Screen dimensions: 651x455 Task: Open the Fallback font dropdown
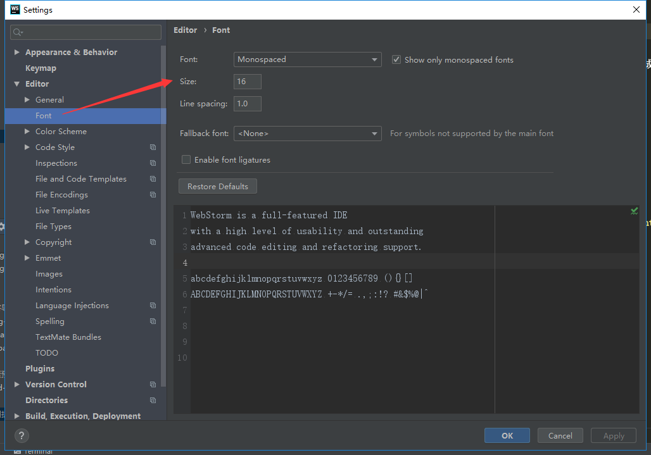pyautogui.click(x=307, y=134)
